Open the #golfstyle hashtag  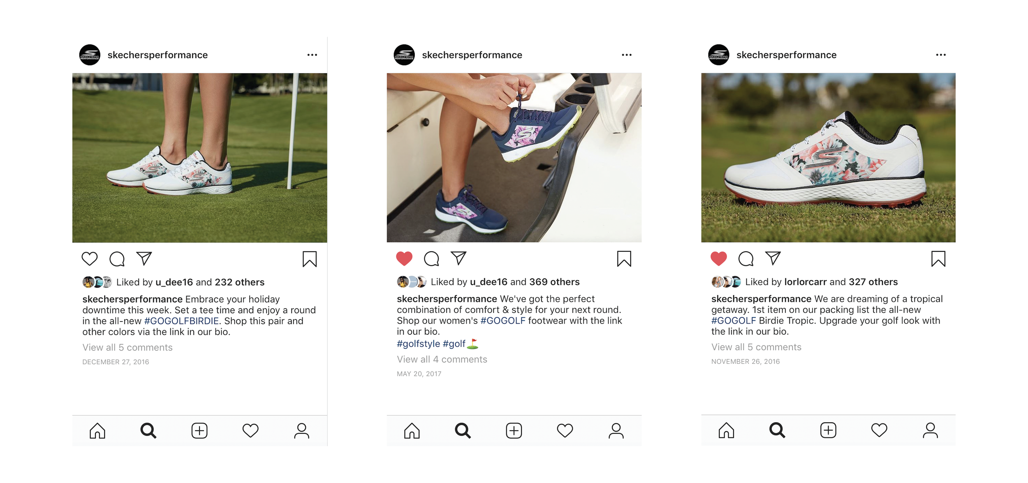418,343
